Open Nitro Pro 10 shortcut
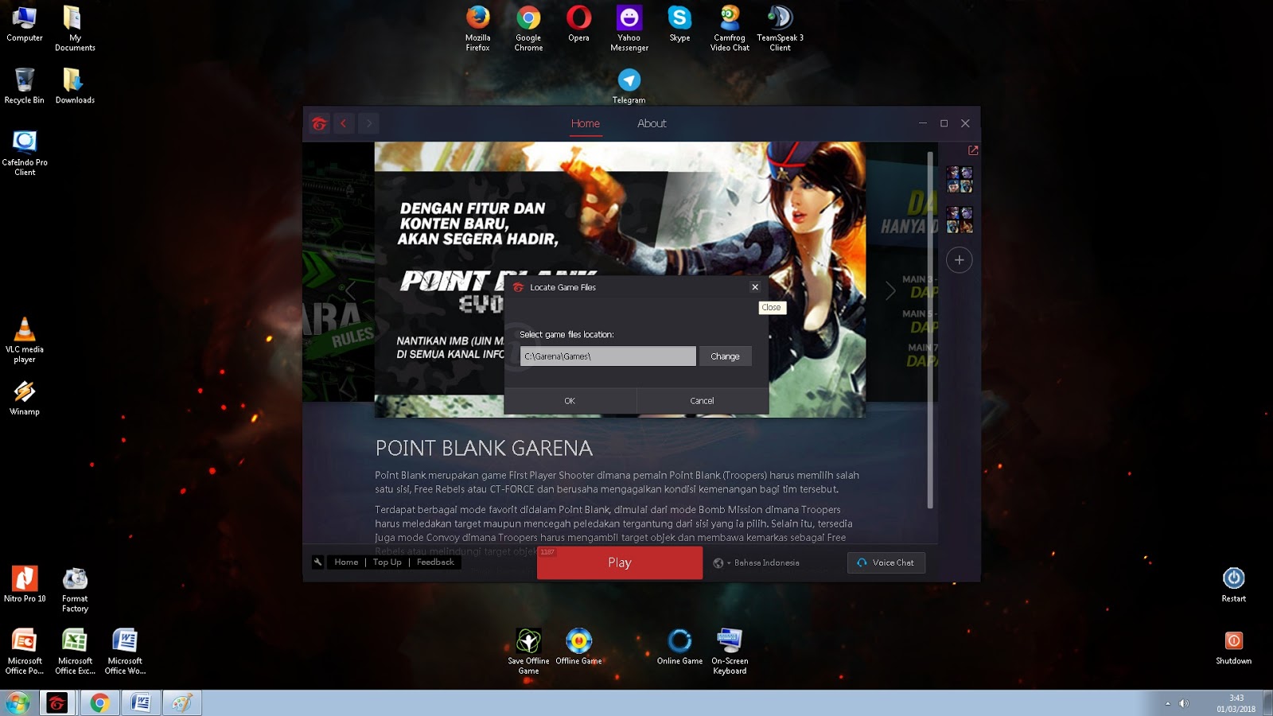Screen dimensions: 1273x716 click(x=25, y=584)
